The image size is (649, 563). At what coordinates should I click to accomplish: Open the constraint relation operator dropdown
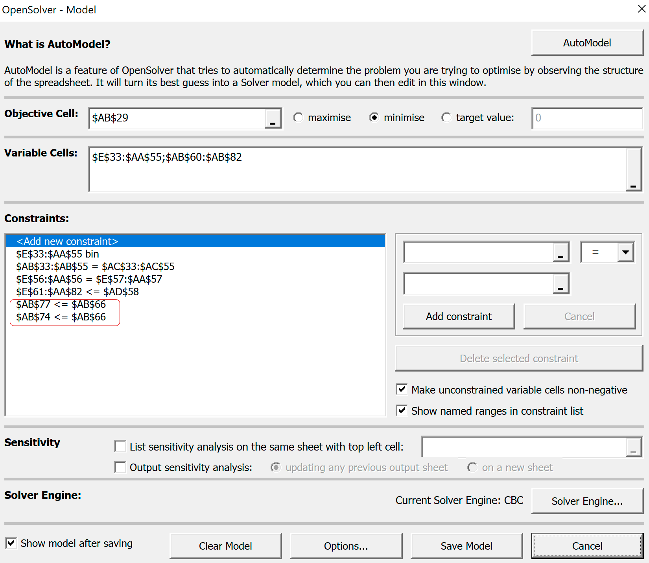point(625,252)
